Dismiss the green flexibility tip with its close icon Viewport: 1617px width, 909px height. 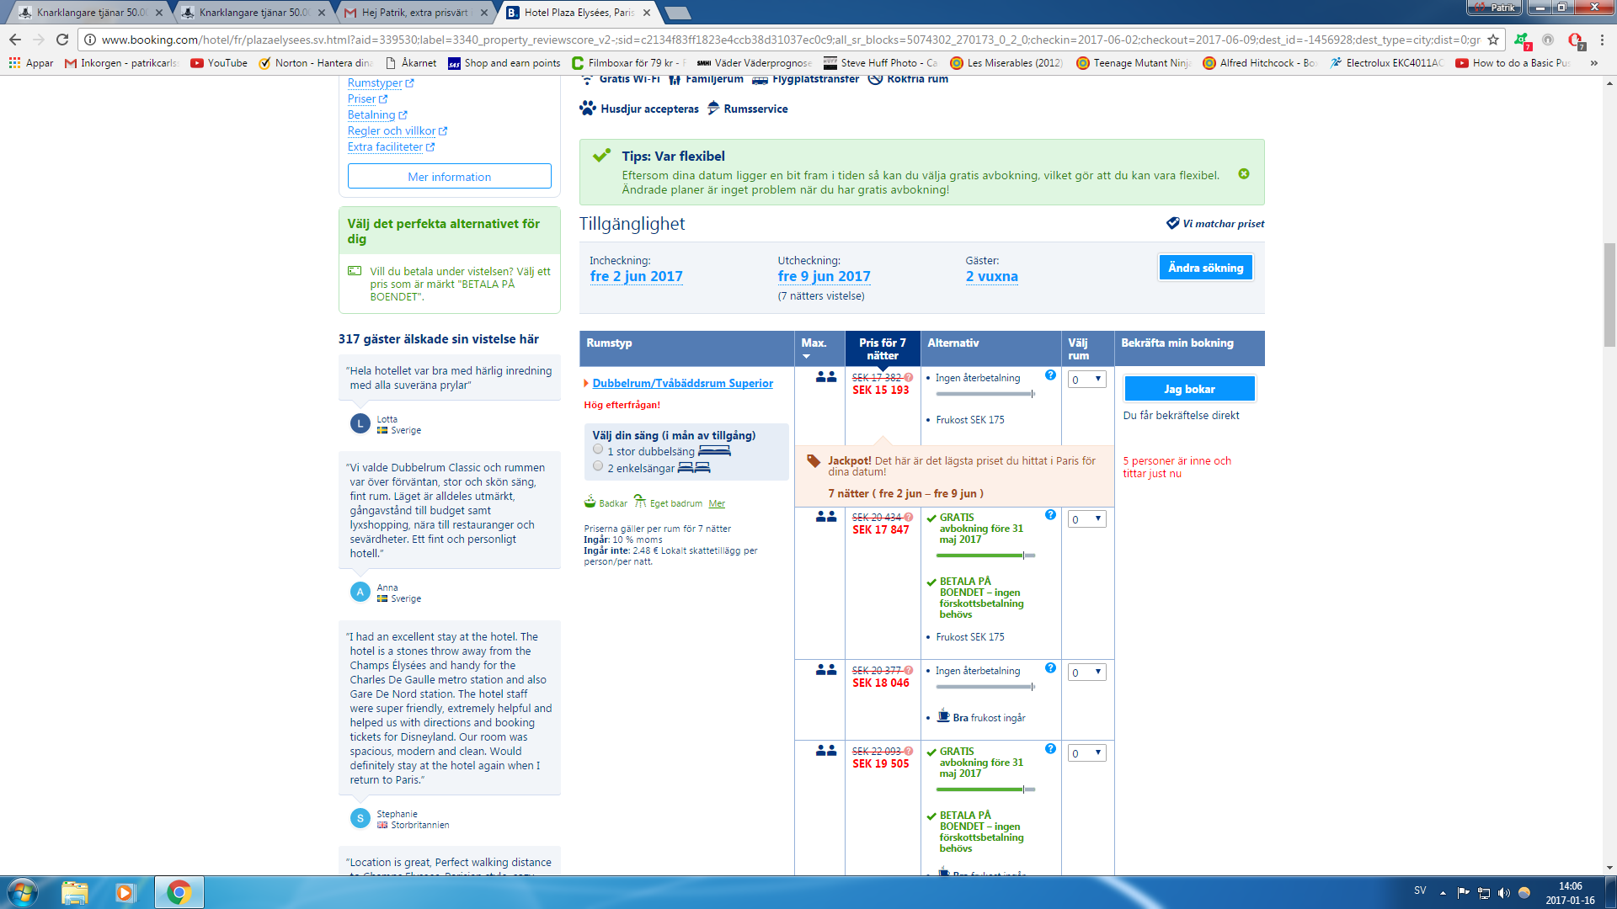[1244, 174]
